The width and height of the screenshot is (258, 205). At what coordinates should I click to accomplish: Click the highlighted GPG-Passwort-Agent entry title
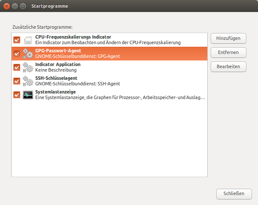pyautogui.click(x=58, y=51)
